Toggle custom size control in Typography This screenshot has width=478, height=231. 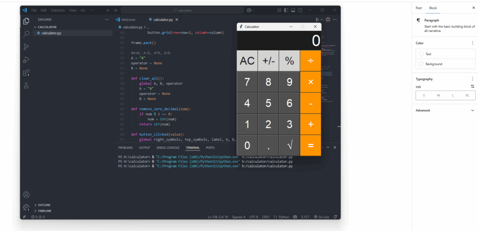point(472,87)
